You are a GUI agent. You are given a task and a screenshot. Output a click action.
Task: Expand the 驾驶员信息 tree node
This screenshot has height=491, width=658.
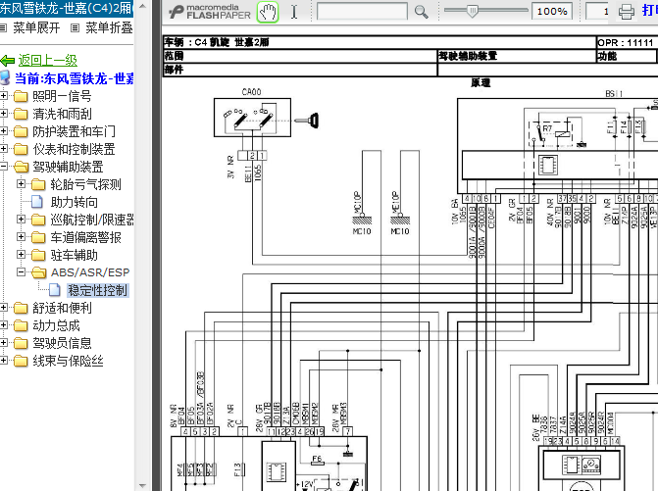pyautogui.click(x=3, y=343)
